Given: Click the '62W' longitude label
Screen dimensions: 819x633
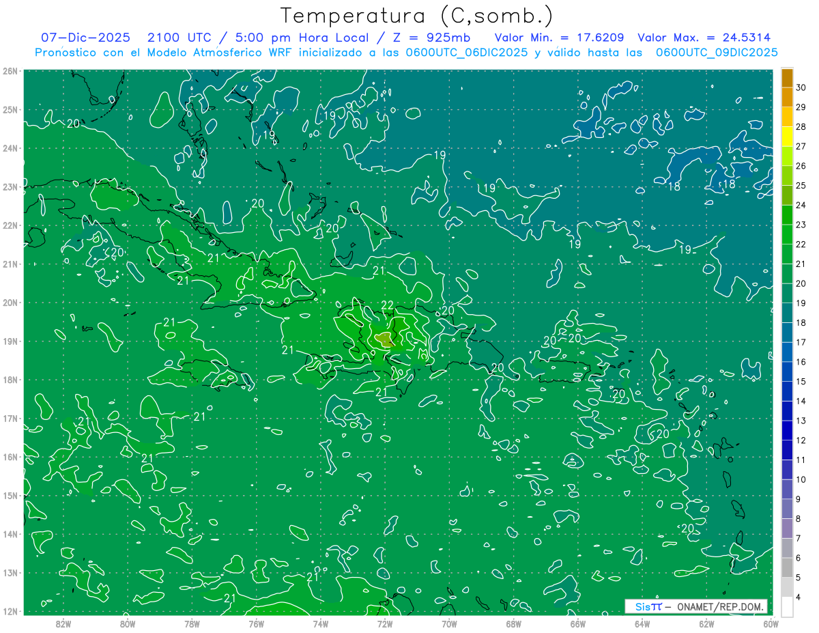Looking at the screenshot, I should coord(706,623).
